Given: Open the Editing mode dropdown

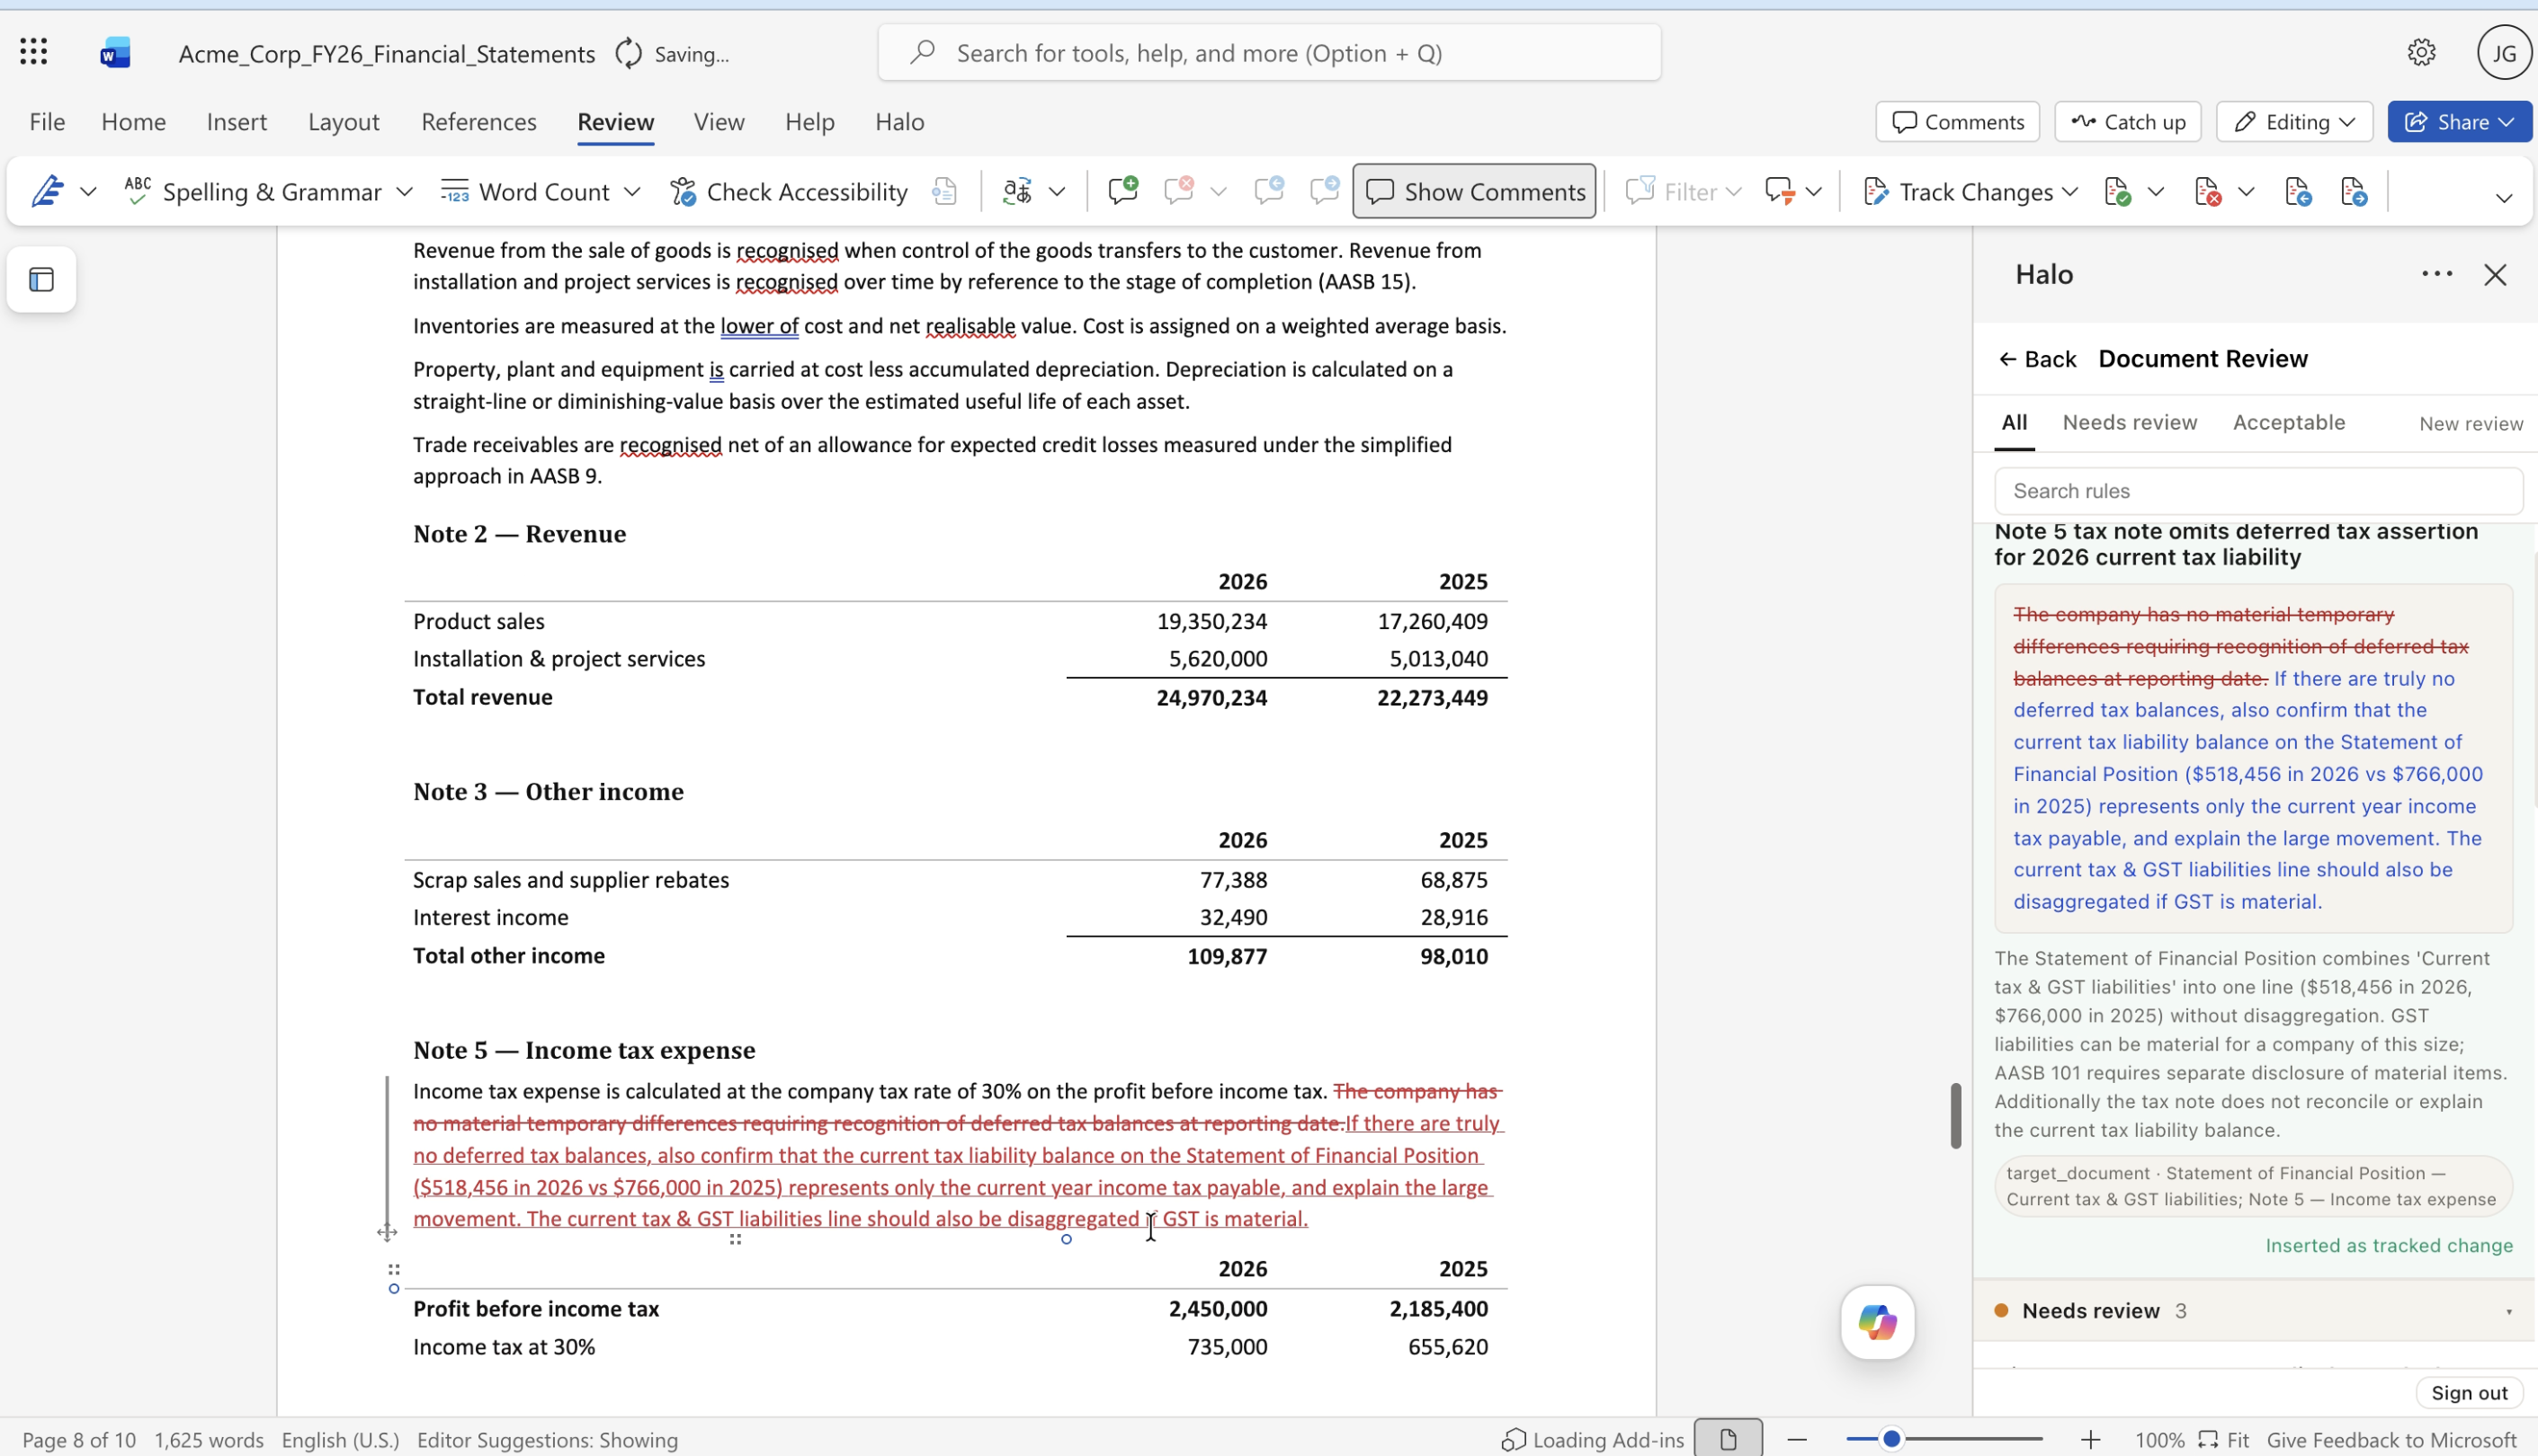Looking at the screenshot, I should coord(2295,121).
